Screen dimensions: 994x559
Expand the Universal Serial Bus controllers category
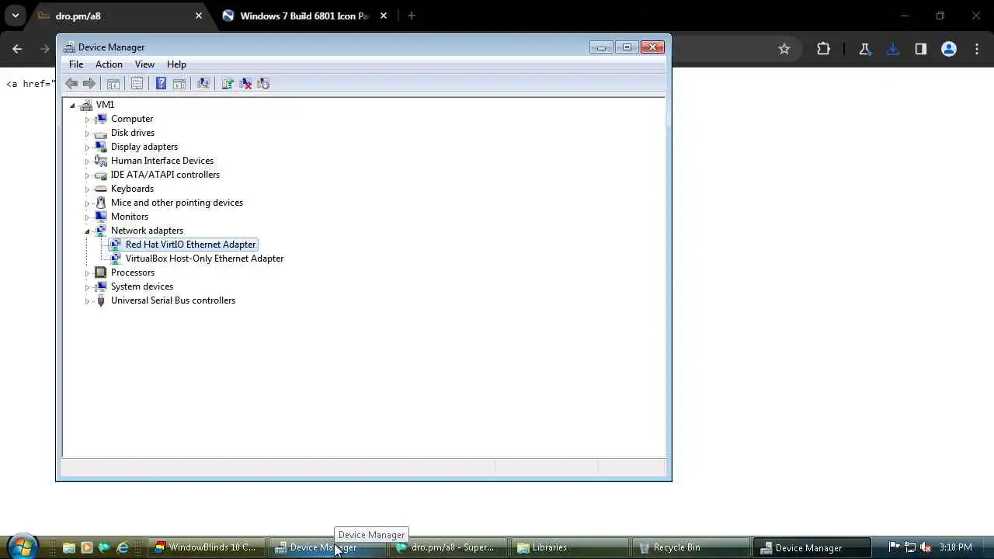click(x=87, y=301)
